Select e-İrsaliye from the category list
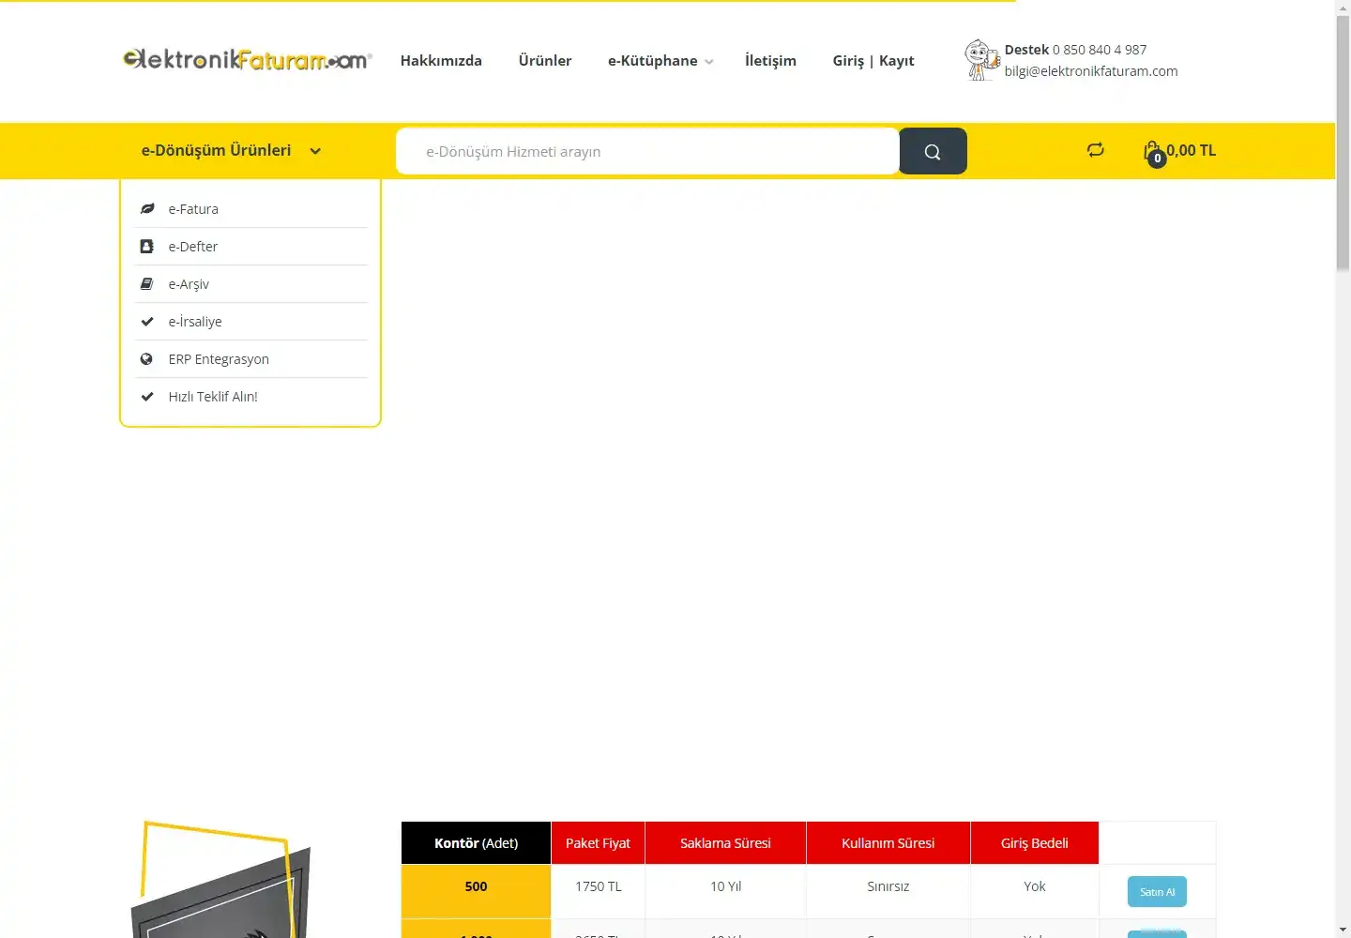This screenshot has height=938, width=1351. pos(195,322)
